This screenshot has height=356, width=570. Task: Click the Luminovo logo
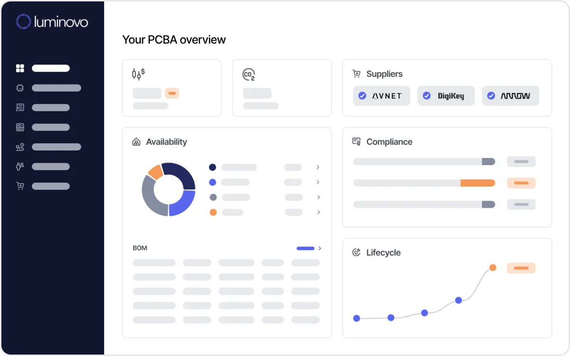pos(52,22)
